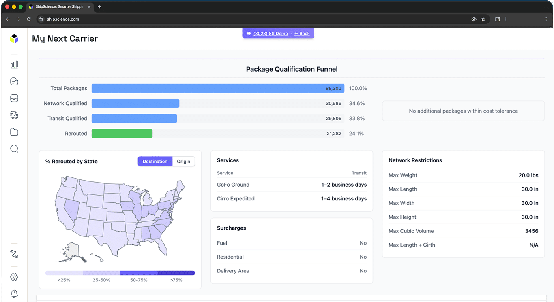
Task: Open the folder icon in sidebar
Action: pos(14,132)
